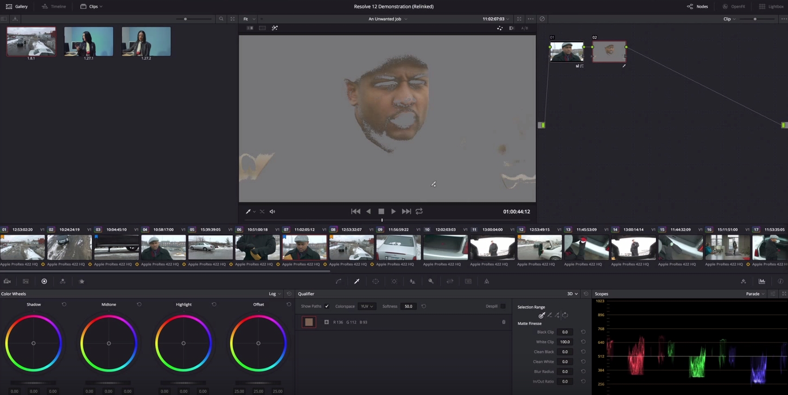
Task: Select the Color Wheels palette icon
Action: [44, 281]
